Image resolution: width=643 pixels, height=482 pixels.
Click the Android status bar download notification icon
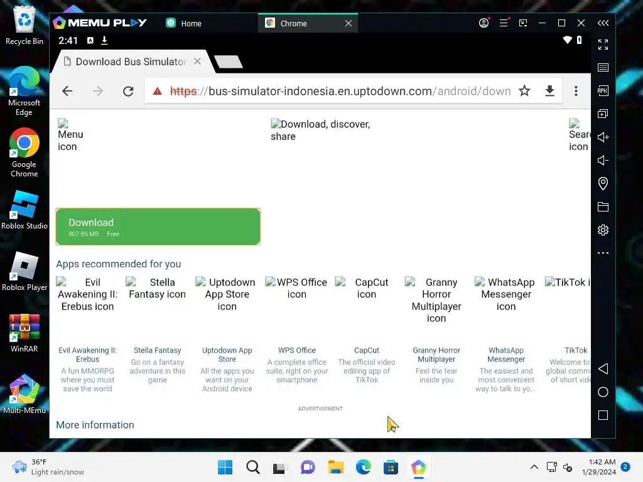pyautogui.click(x=104, y=40)
